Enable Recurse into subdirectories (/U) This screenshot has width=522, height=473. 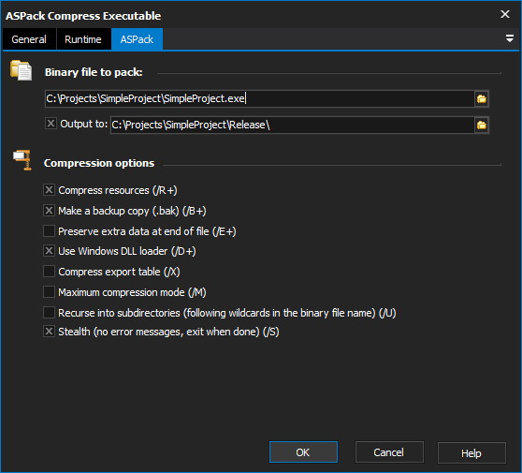[49, 313]
